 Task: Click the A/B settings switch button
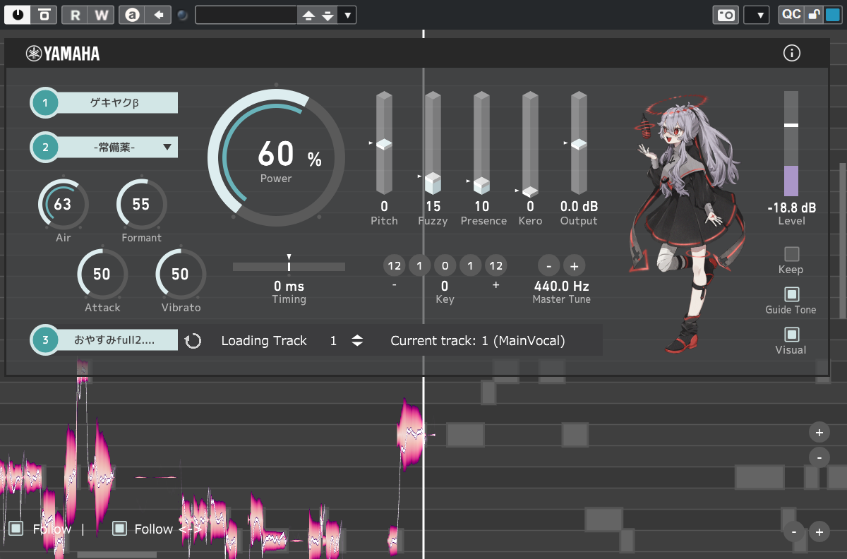click(44, 14)
